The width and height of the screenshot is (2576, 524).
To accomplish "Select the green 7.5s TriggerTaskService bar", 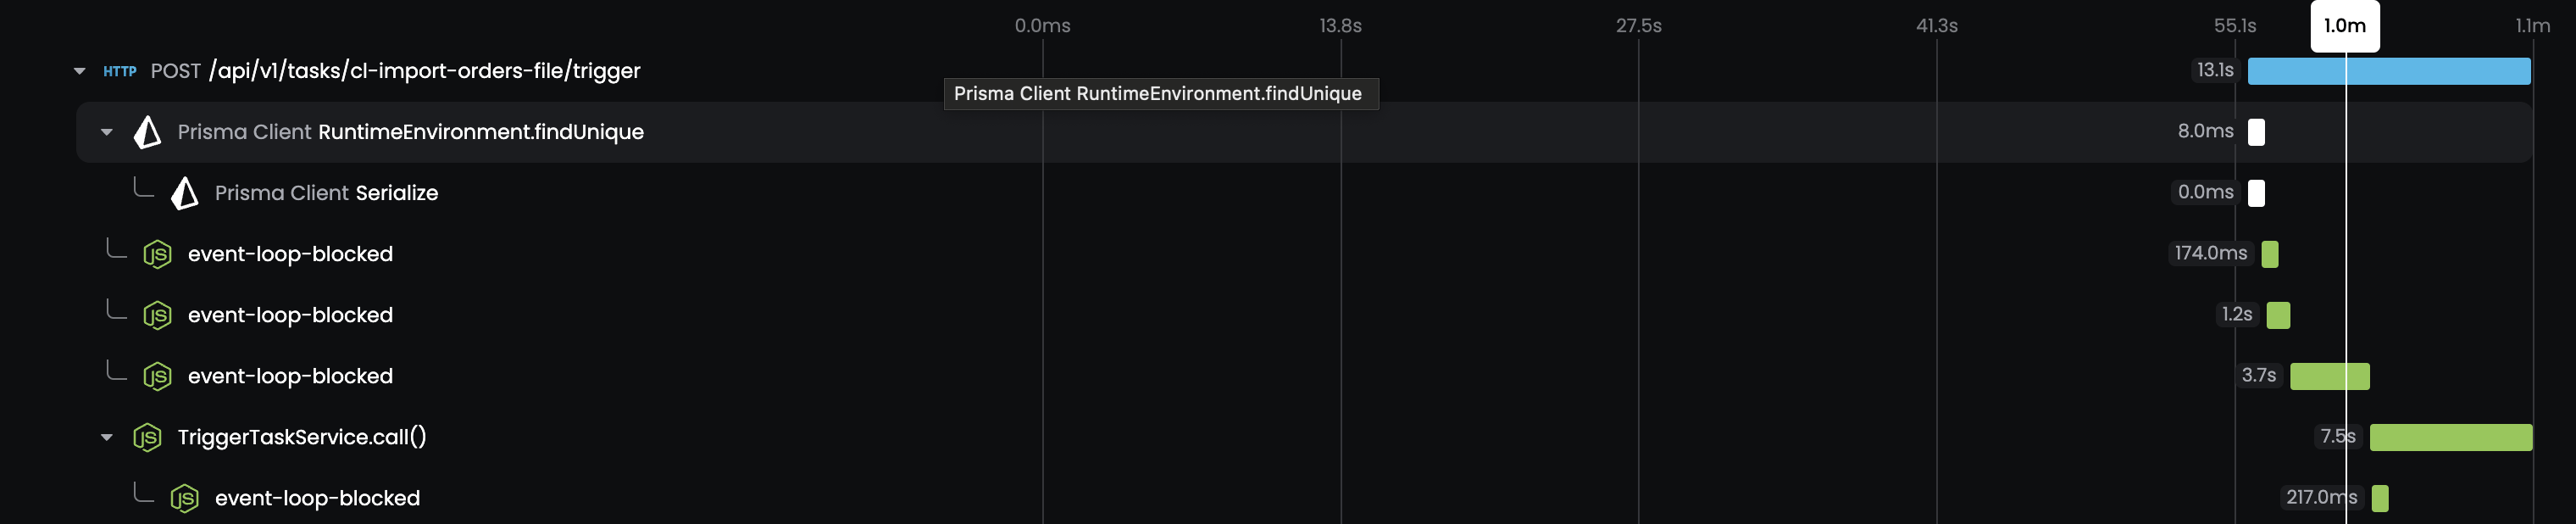I will 2450,437.
